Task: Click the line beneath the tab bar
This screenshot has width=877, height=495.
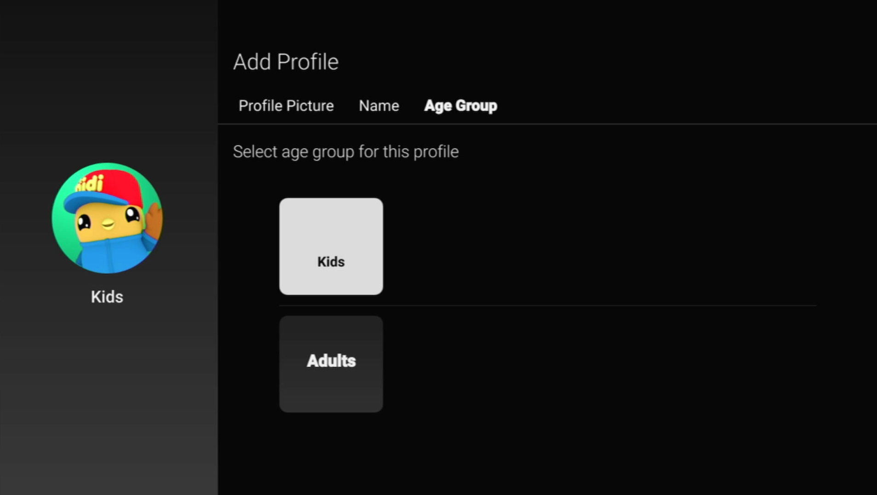Action: 547,124
